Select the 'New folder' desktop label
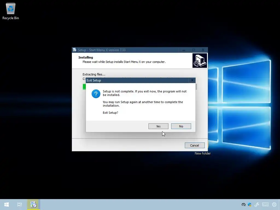Viewport: 280px width, 210px height. [x=203, y=153]
